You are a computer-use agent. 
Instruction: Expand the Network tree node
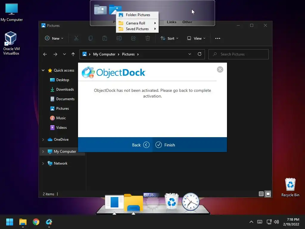(x=43, y=164)
